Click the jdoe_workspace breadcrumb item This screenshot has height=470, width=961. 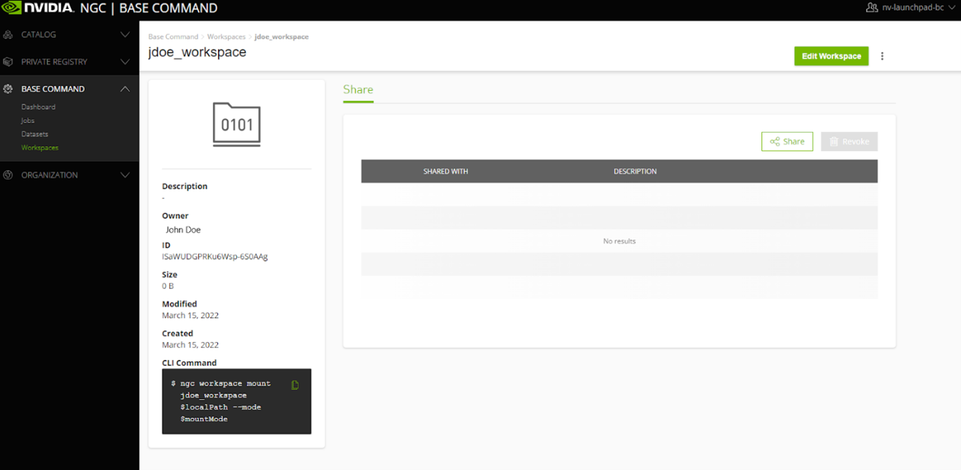pyautogui.click(x=281, y=36)
